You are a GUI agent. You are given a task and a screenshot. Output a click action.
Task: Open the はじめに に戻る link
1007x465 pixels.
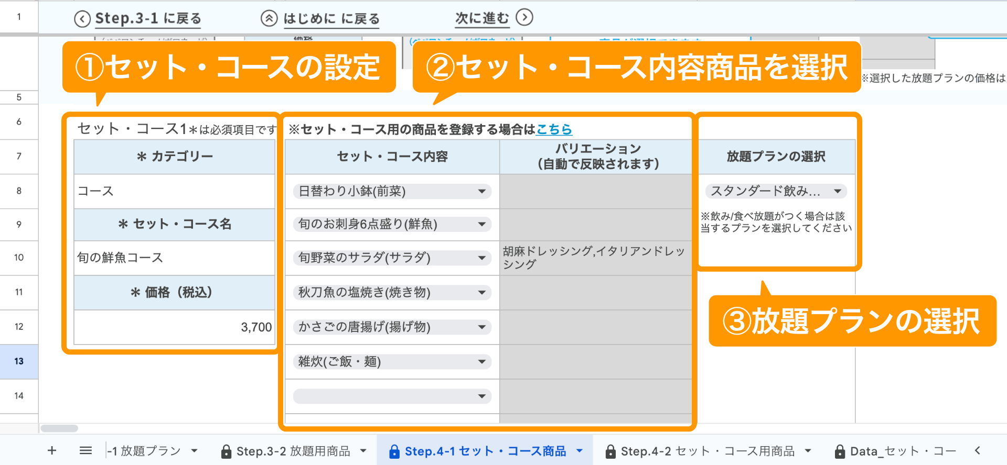331,19
